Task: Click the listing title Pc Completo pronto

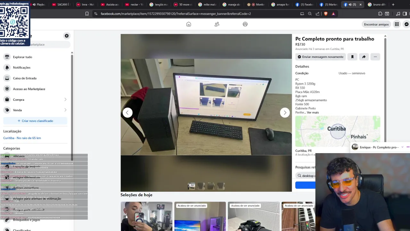Action: [335, 39]
